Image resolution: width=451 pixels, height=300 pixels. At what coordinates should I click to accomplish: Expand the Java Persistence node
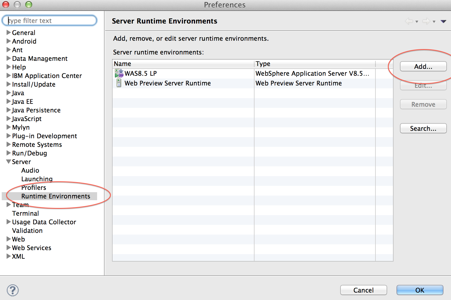[9, 110]
